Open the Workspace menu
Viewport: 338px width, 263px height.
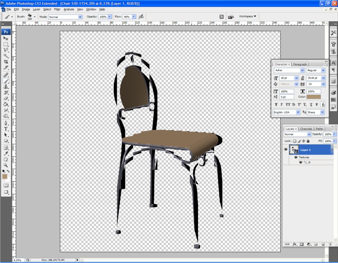tap(247, 16)
